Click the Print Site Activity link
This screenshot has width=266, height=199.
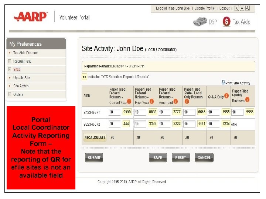coord(238,83)
